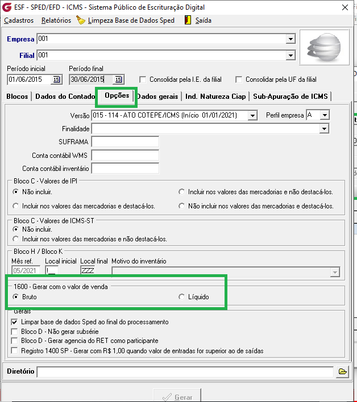The width and height of the screenshot is (357, 402).
Task: Select the Saída menu item
Action: (204, 20)
